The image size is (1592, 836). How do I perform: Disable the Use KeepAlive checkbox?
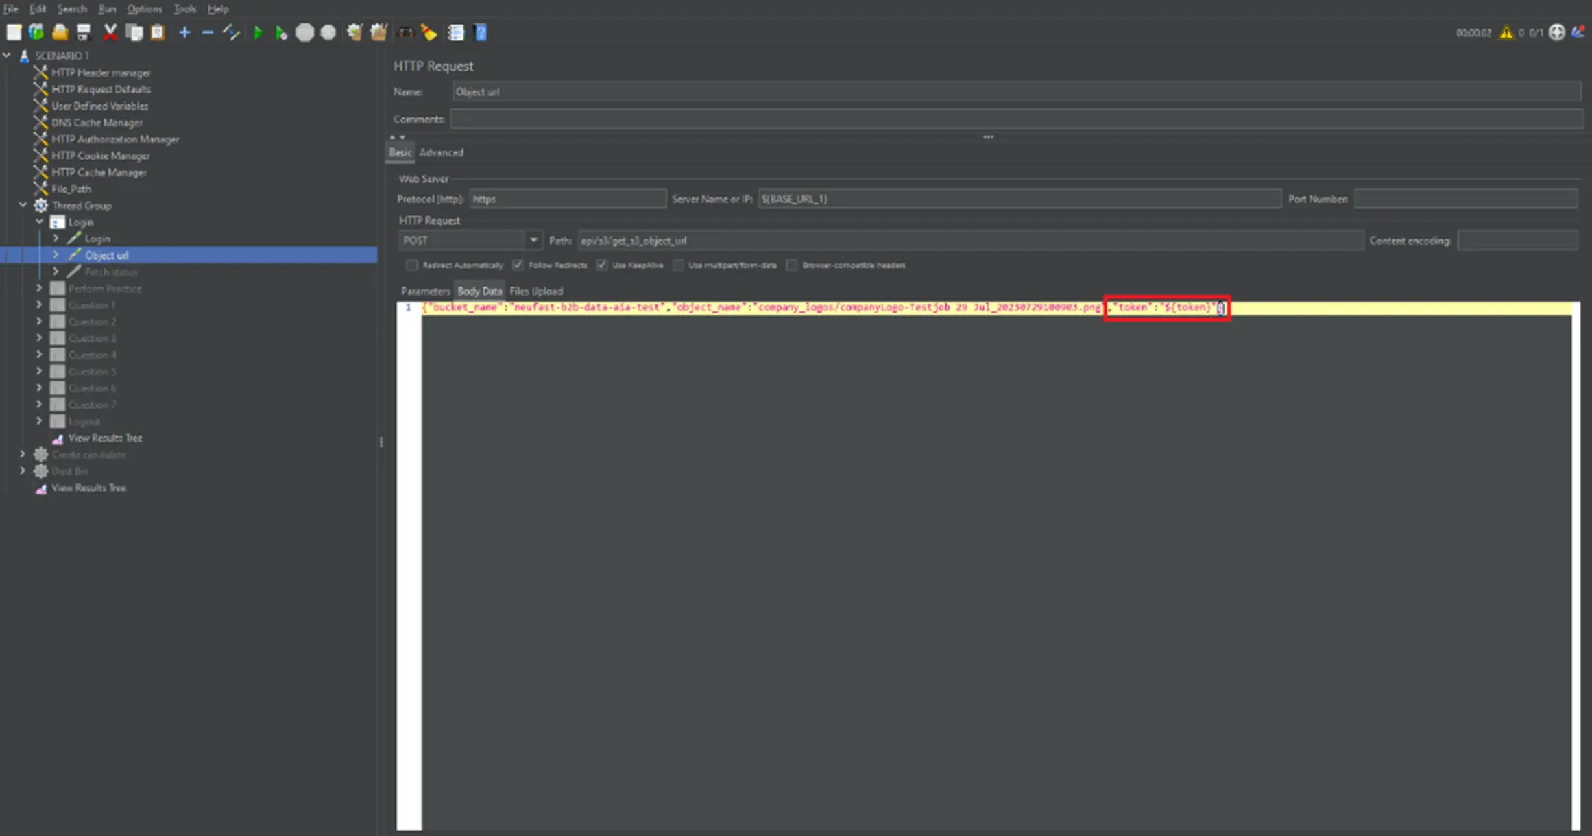[x=602, y=265]
